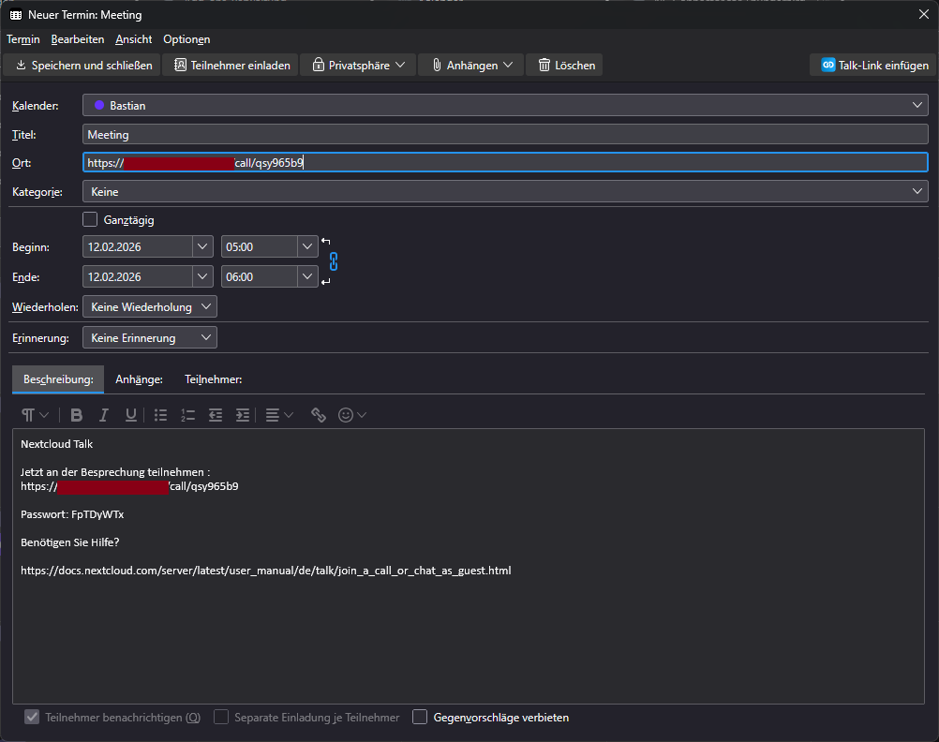Open the text alignment dropdown
The image size is (939, 742).
pyautogui.click(x=279, y=415)
